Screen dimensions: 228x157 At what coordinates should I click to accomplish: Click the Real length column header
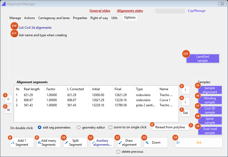(x=33, y=89)
